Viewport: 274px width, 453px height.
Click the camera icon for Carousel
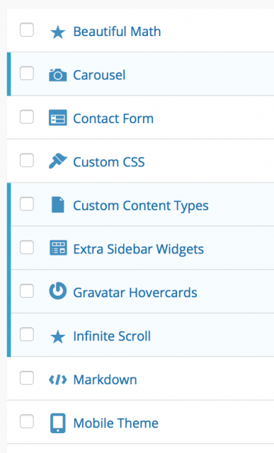pyautogui.click(x=58, y=75)
